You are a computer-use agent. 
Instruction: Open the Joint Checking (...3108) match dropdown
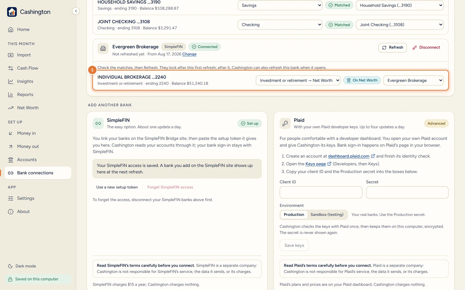click(399, 25)
